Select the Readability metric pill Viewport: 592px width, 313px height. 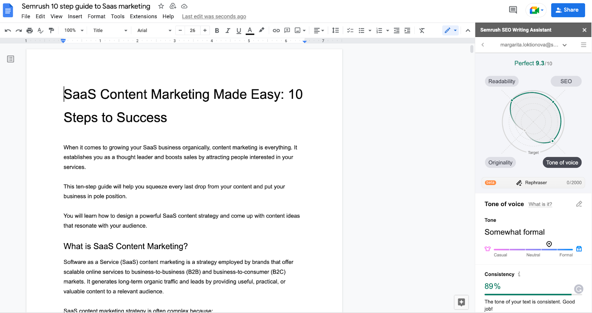coord(502,81)
